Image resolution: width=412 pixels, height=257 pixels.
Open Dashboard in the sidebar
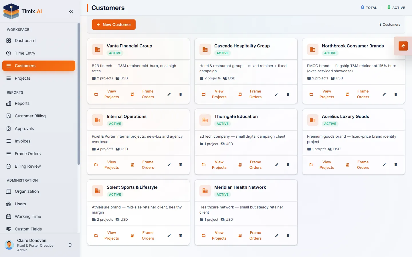pyautogui.click(x=39, y=41)
